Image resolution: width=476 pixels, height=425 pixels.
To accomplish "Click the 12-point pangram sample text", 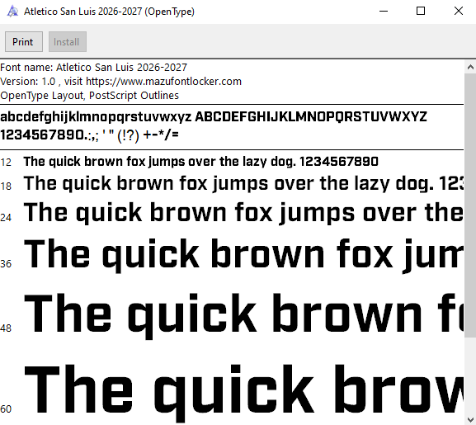I will coord(201,162).
